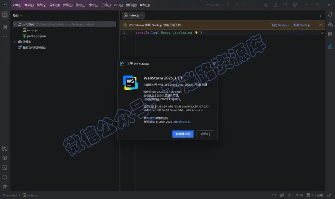Click line number 1 in editor gutter
Screen dimensions: 335x199
coord(124,33)
